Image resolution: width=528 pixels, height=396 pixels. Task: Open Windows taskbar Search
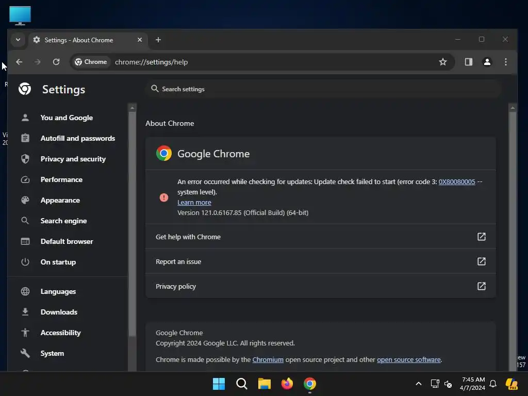click(x=242, y=384)
